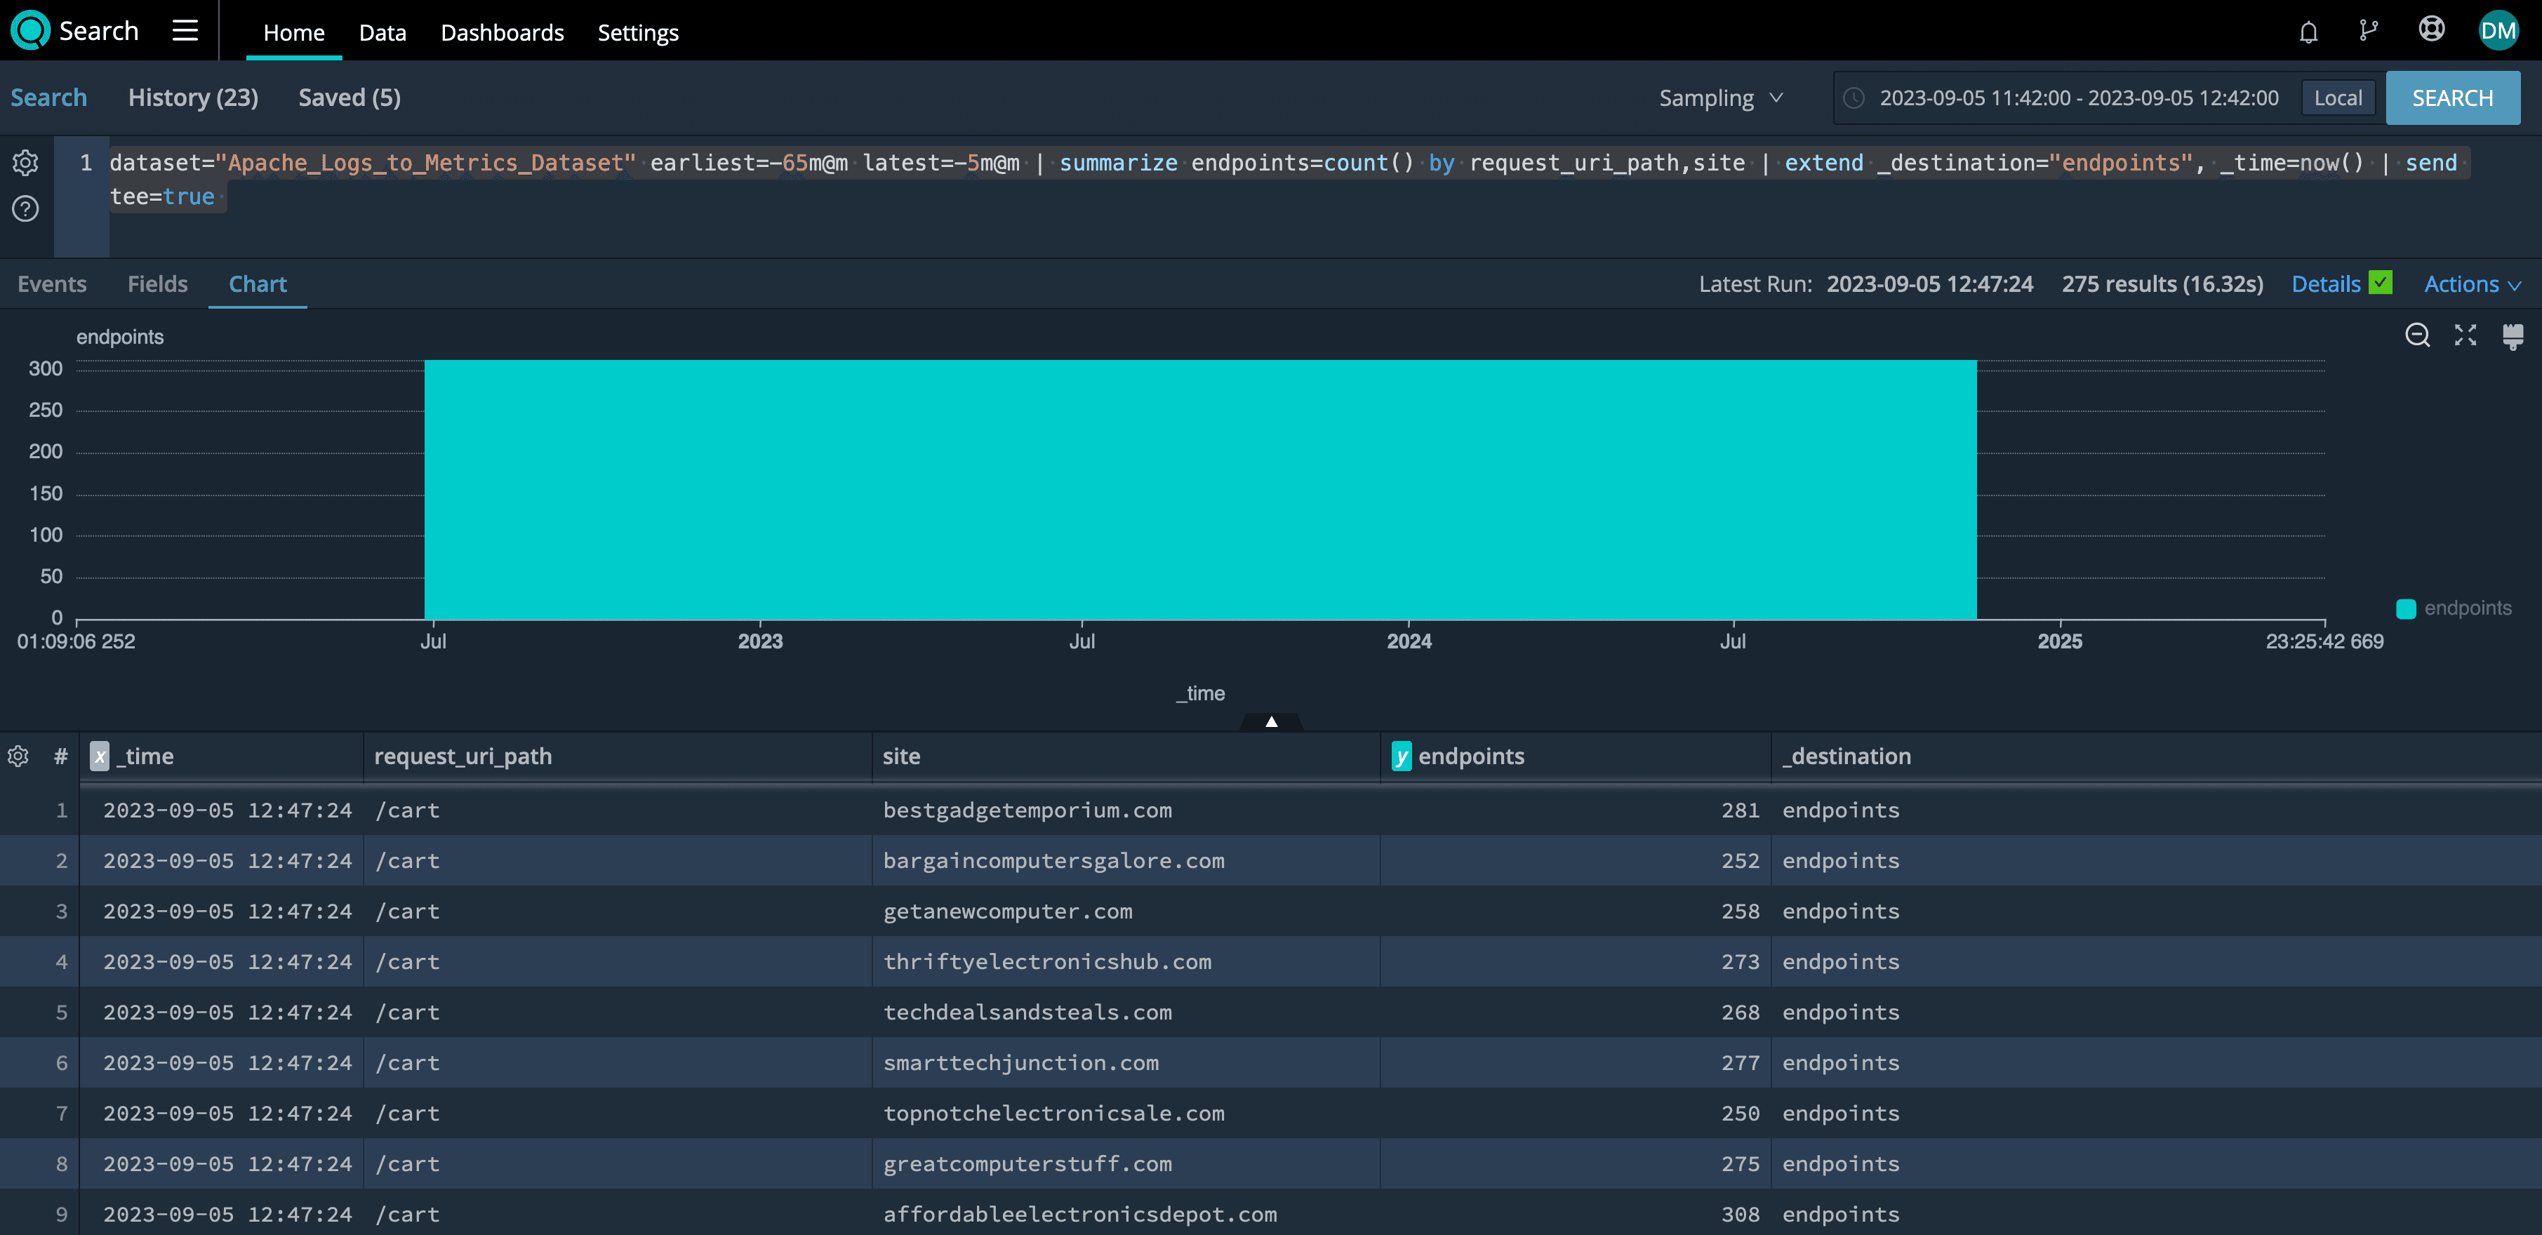This screenshot has height=1235, width=2542.
Task: Switch to the Events tab
Action: point(53,284)
